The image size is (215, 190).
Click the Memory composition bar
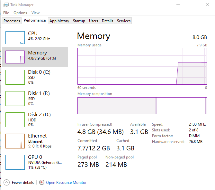142,106
